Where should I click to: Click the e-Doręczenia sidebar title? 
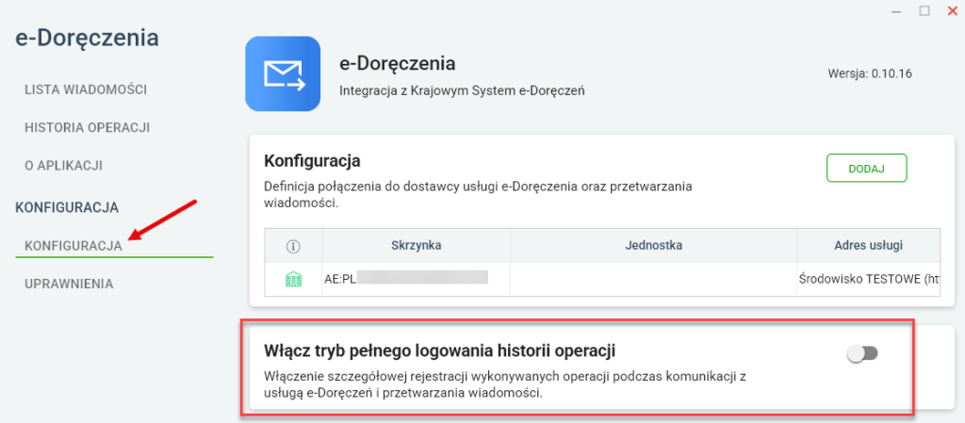point(87,38)
